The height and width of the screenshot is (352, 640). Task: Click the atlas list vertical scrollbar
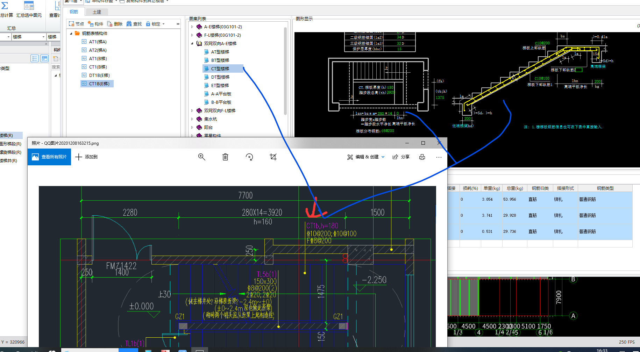click(285, 71)
